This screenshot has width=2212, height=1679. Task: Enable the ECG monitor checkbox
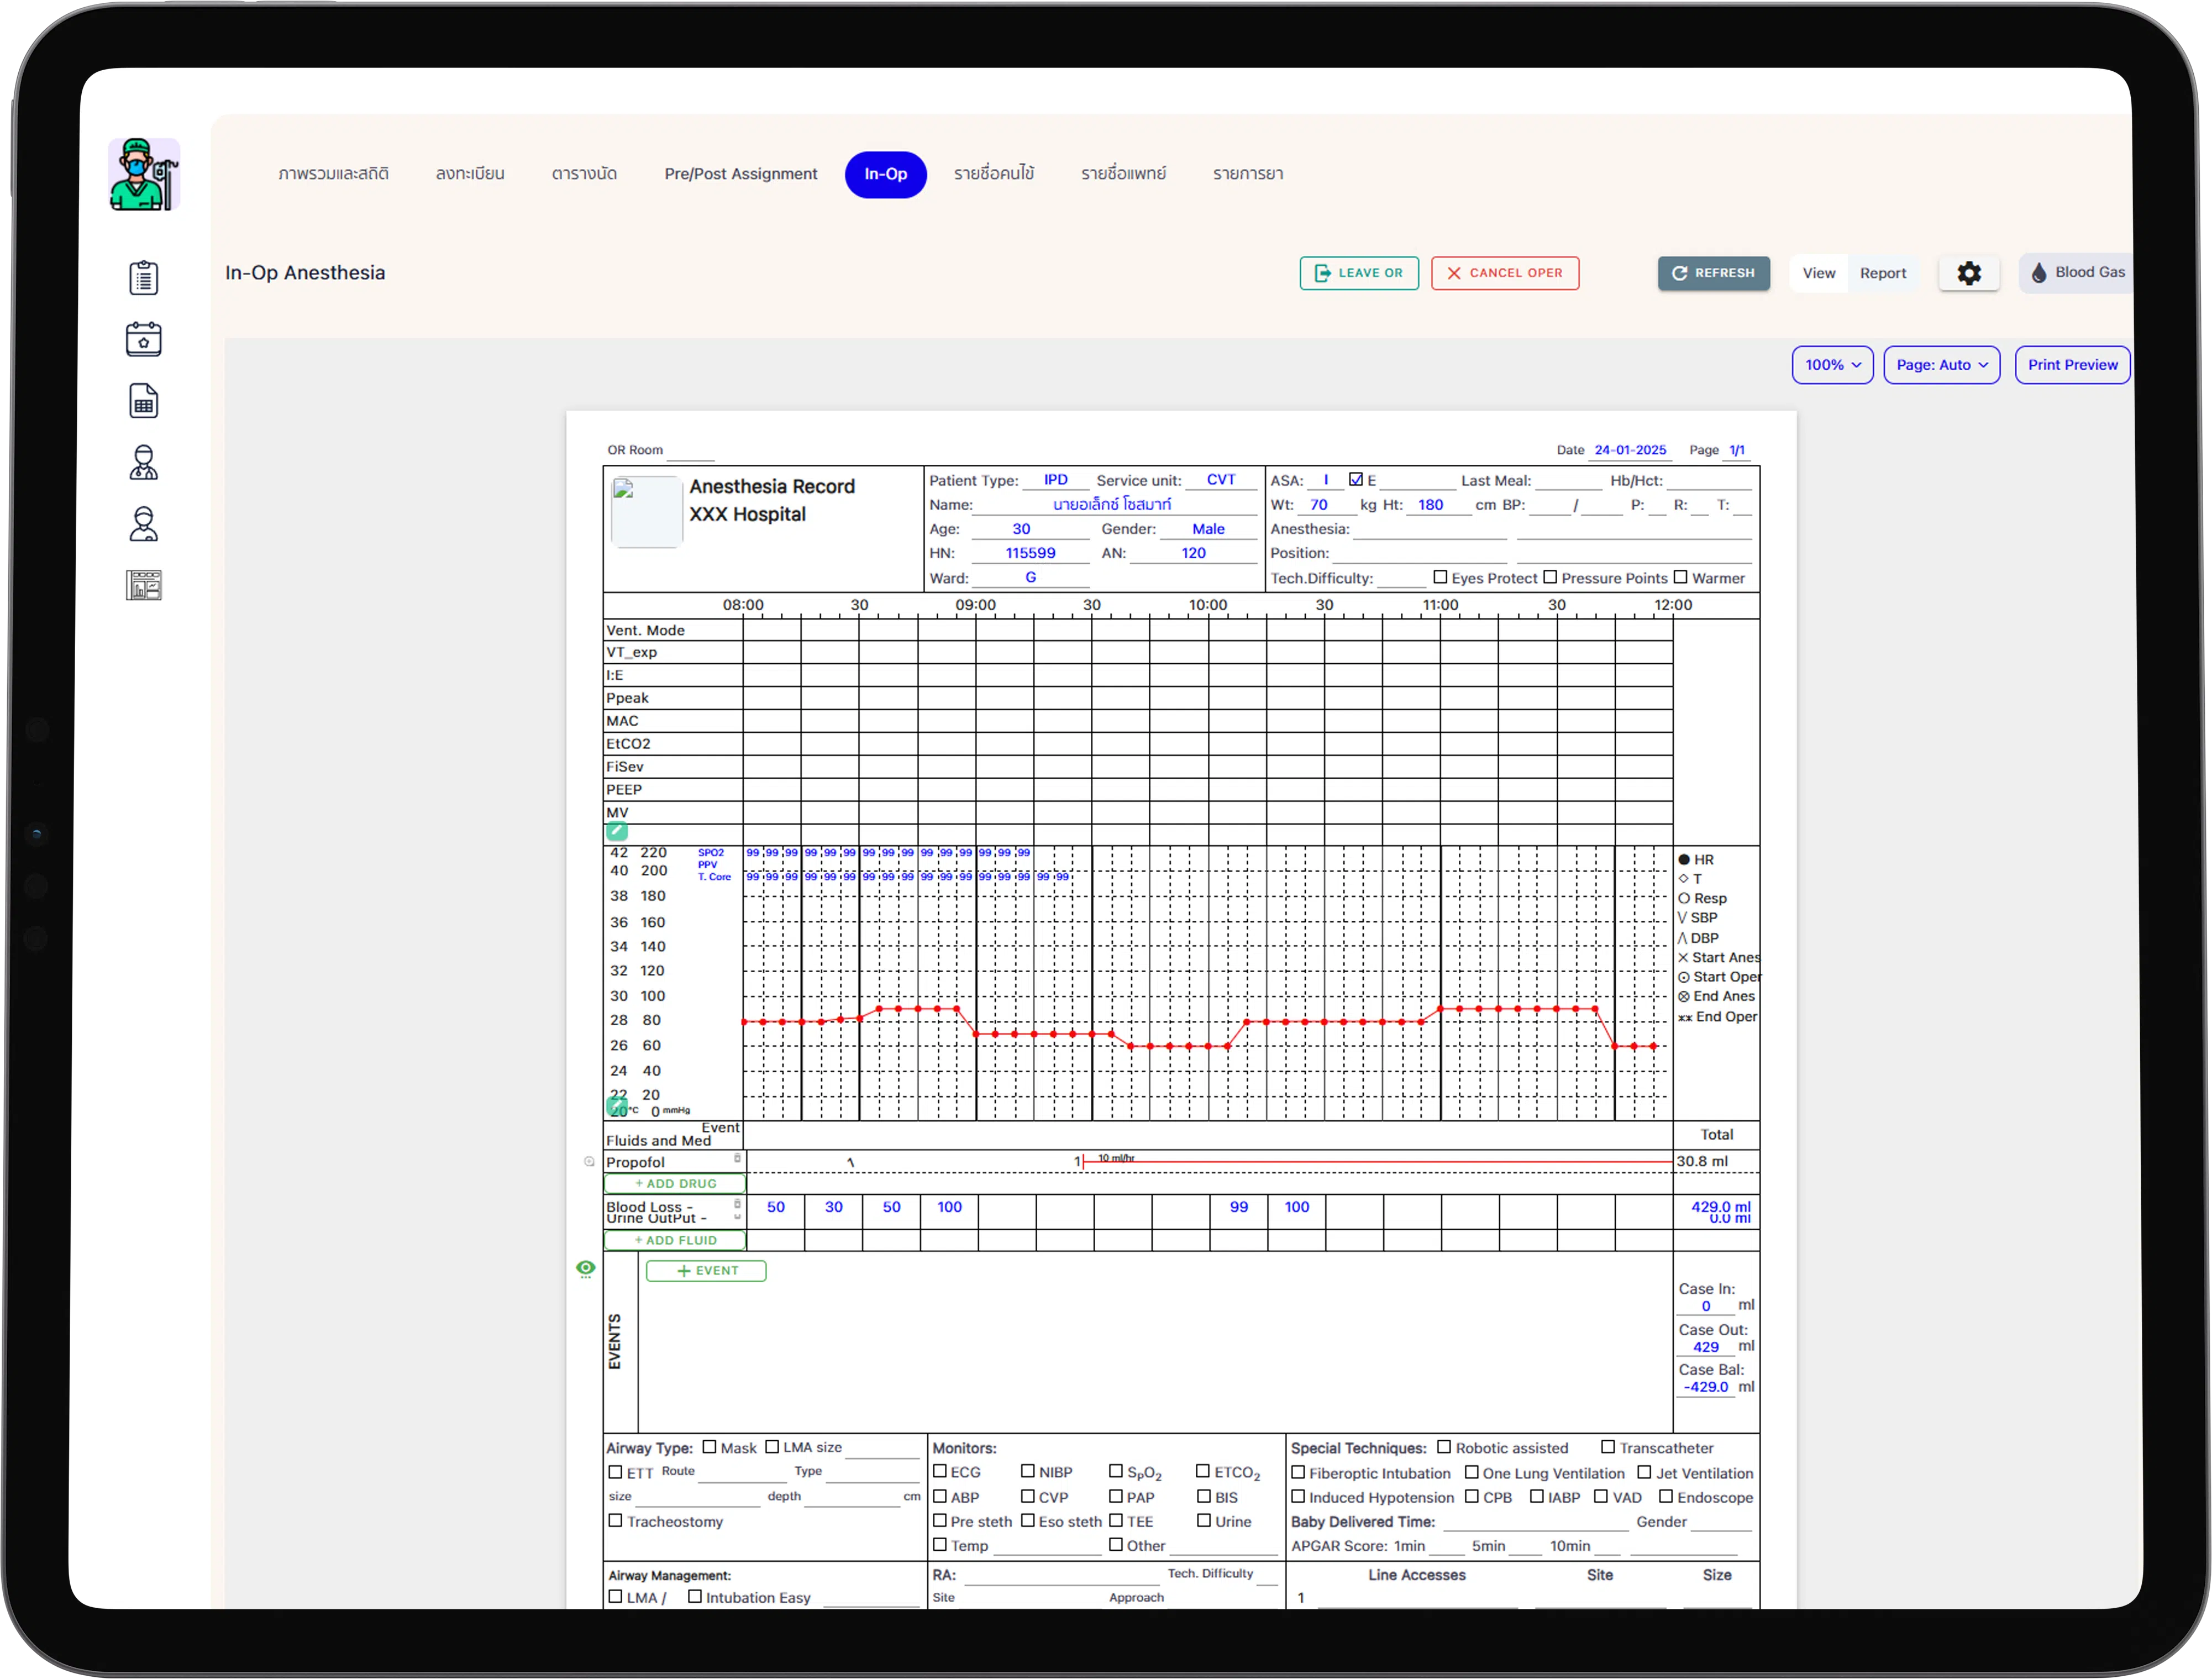tap(940, 1471)
